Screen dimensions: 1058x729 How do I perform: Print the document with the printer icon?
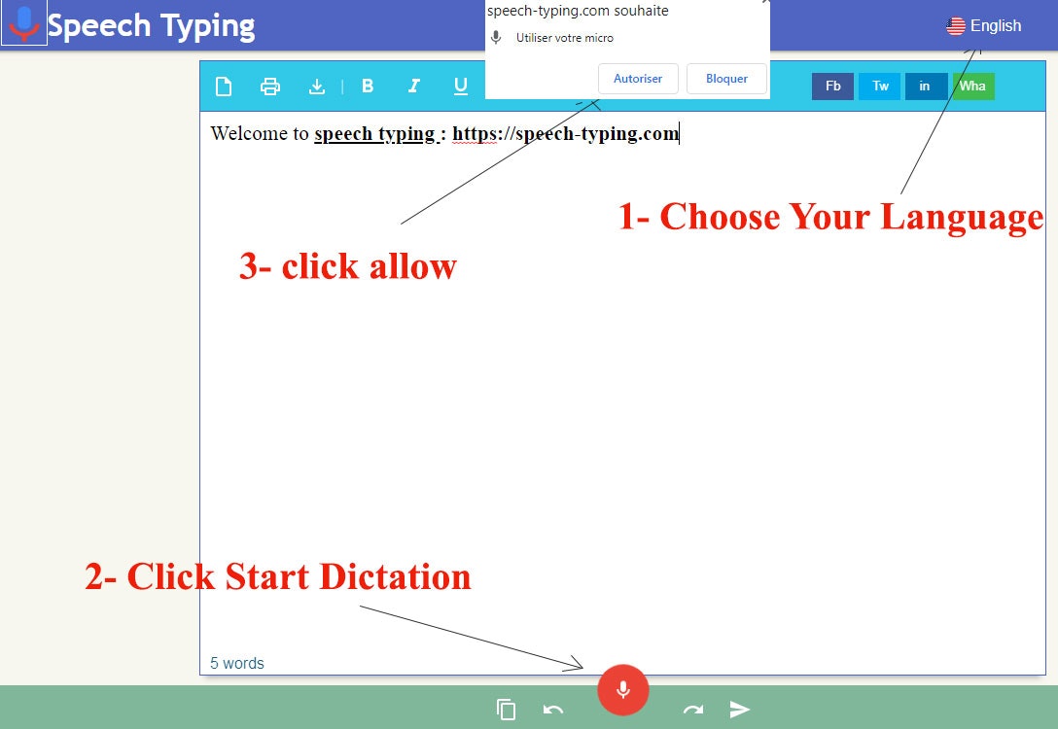270,87
